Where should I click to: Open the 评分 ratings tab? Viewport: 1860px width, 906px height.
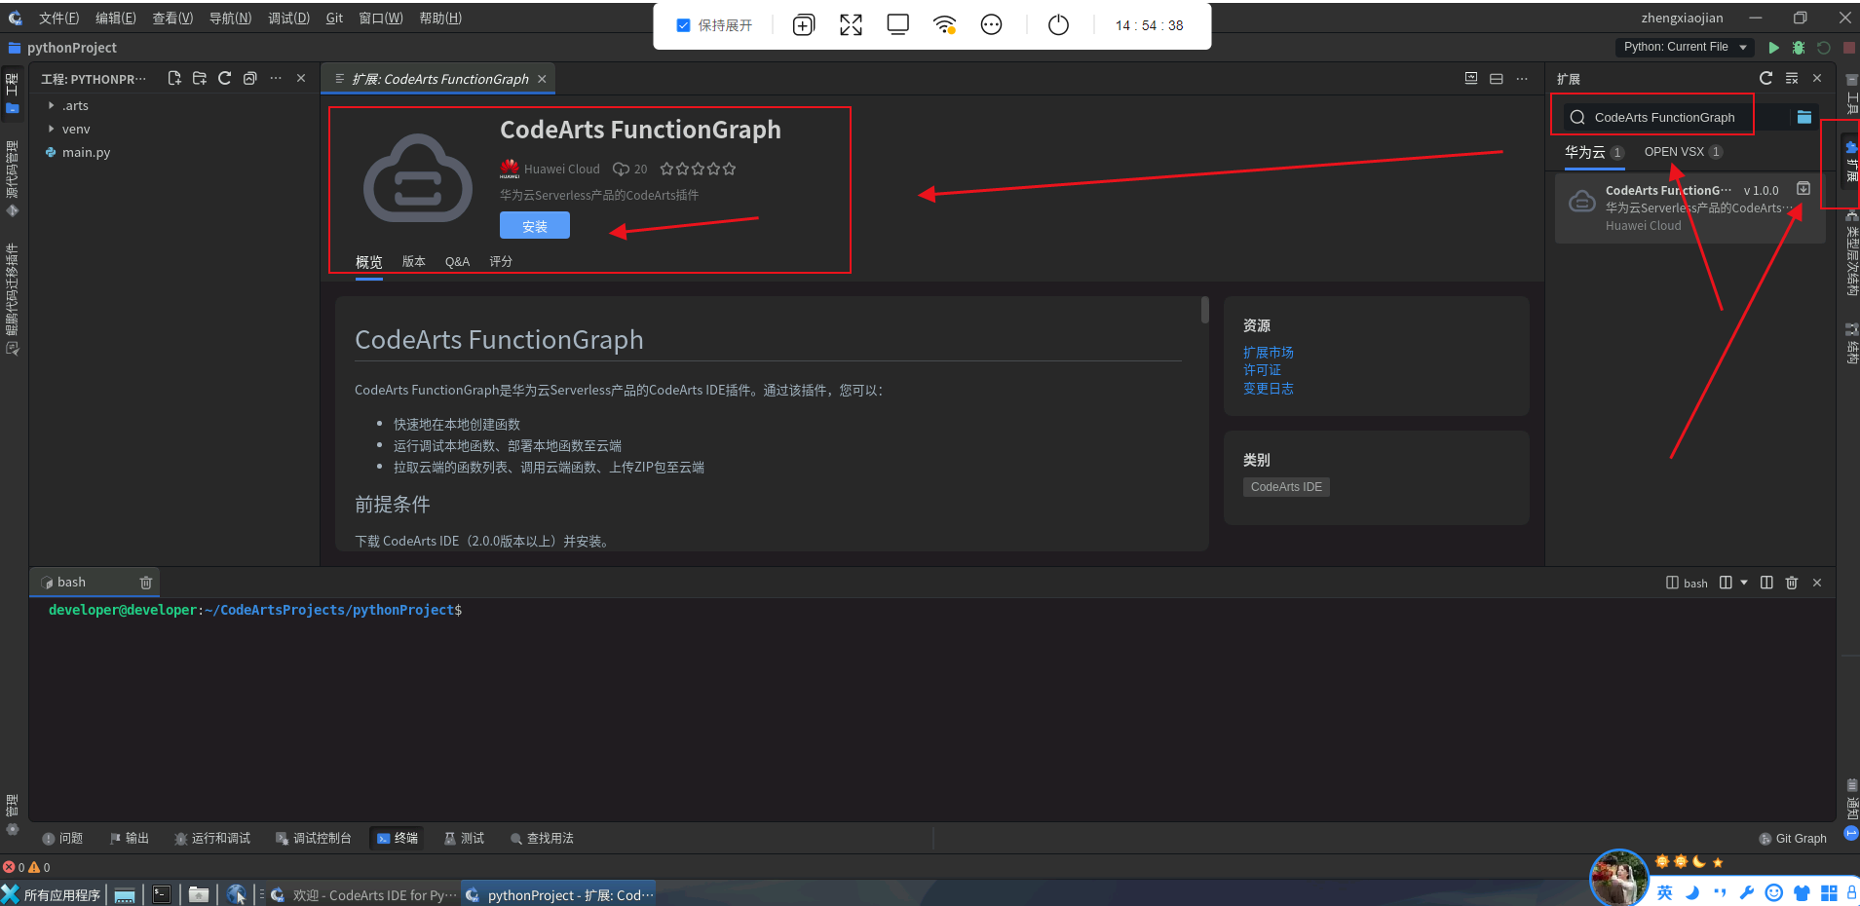pos(501,262)
